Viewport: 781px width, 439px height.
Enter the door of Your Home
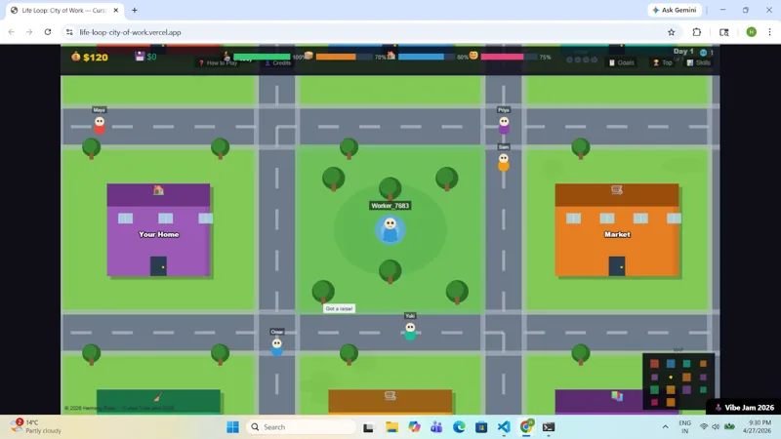(158, 265)
